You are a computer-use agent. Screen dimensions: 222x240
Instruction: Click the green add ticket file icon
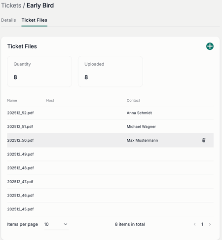(x=210, y=46)
